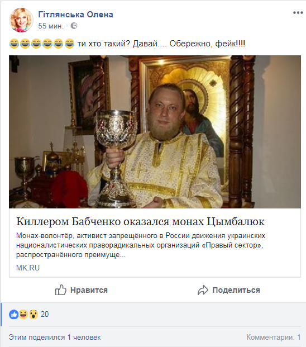Image resolution: width=306 pixels, height=347 pixels.
Task: Open the reaction count 20
Action: [x=45, y=314]
